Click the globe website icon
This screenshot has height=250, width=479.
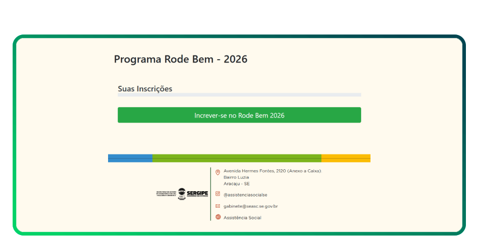click(x=218, y=217)
